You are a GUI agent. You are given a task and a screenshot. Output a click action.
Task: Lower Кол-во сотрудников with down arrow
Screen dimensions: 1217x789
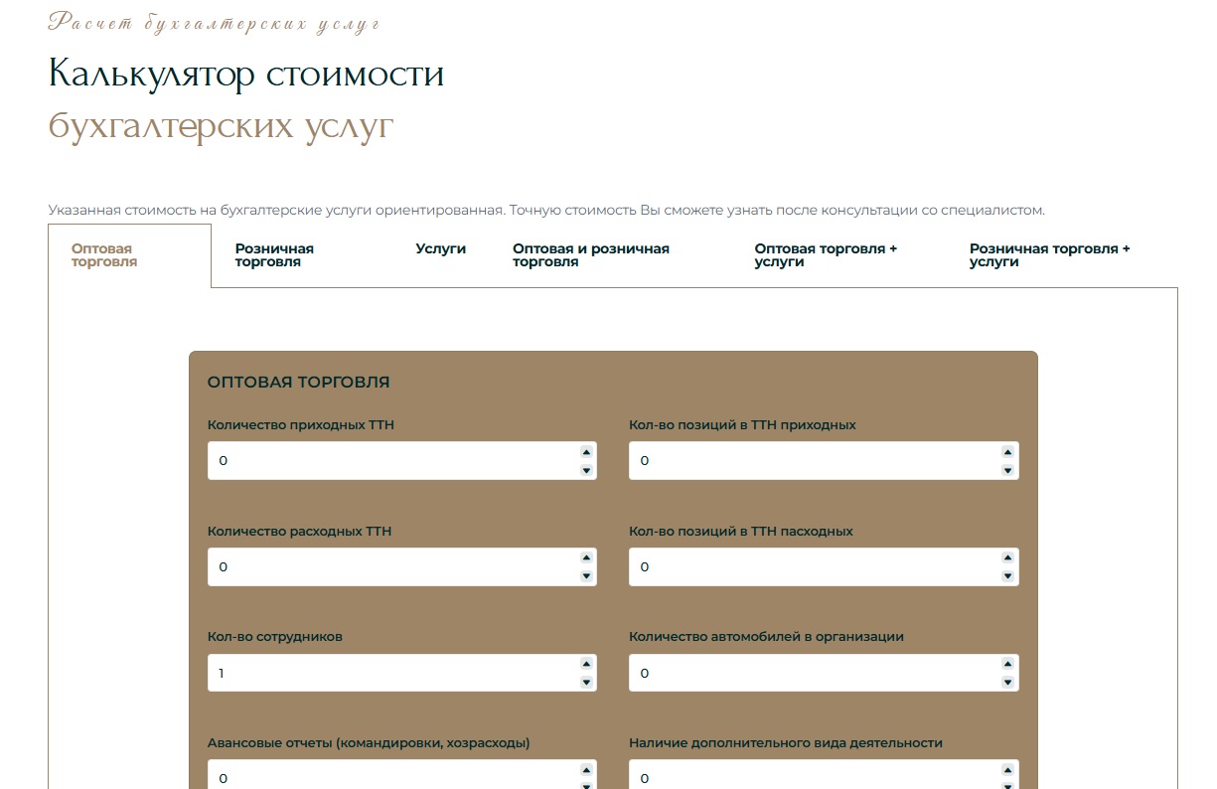coord(586,683)
